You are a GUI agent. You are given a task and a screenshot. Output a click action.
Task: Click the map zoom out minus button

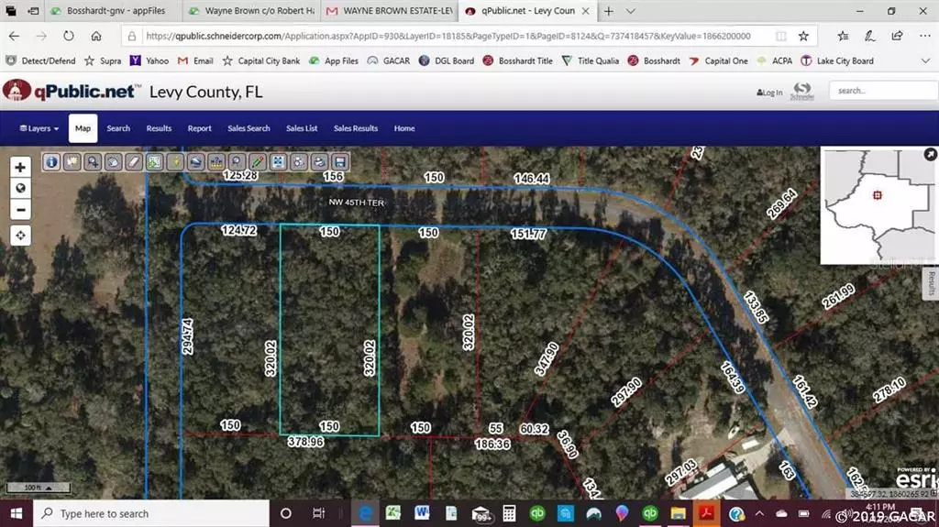20,210
